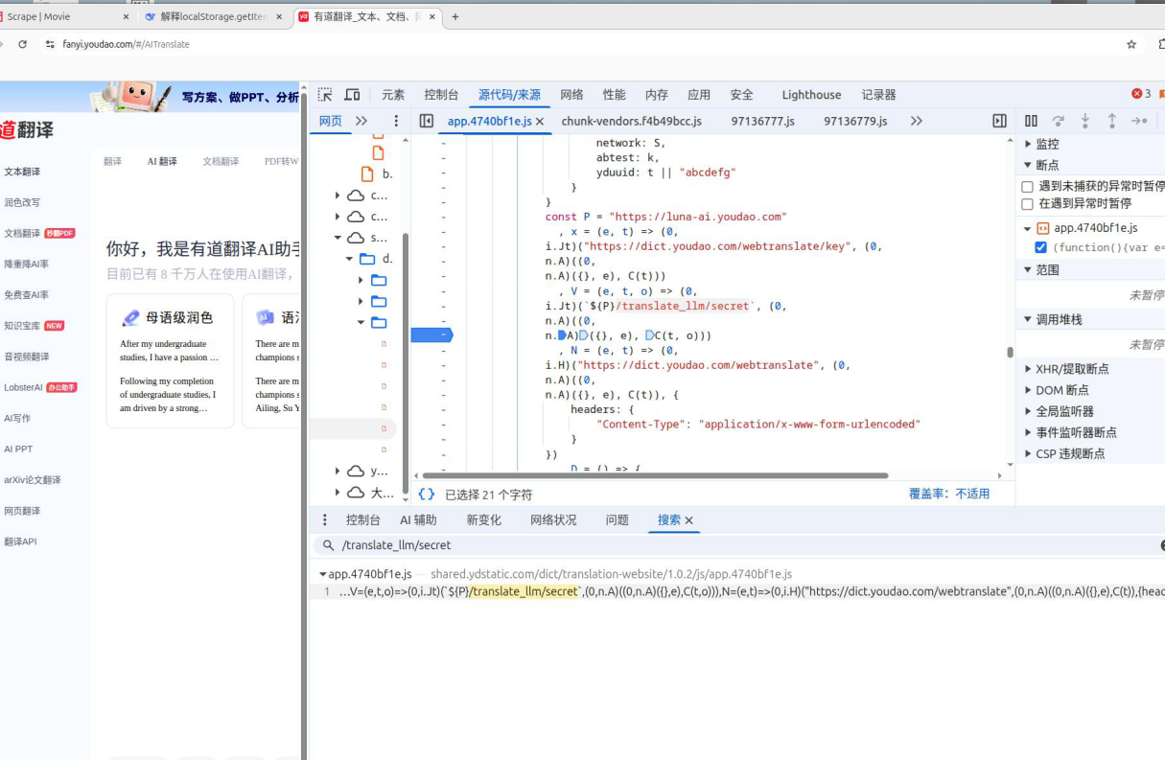1165x760 pixels.
Task: Open a new browser tab
Action: [x=455, y=16]
